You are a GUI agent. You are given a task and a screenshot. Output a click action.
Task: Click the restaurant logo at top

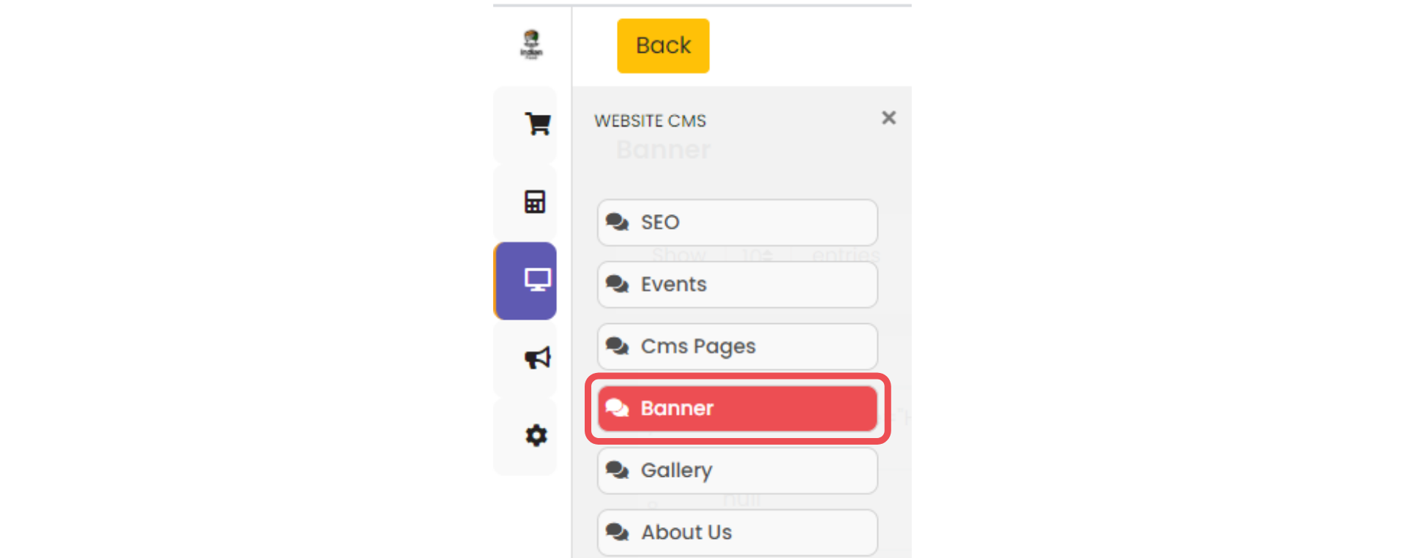coord(531,44)
